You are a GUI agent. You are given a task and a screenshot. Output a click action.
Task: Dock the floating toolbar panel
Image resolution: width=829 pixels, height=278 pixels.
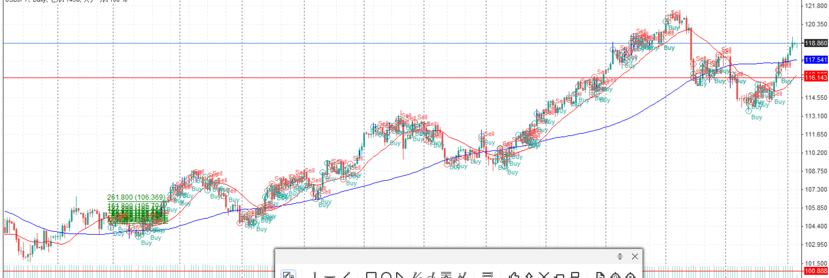pyautogui.click(x=620, y=256)
